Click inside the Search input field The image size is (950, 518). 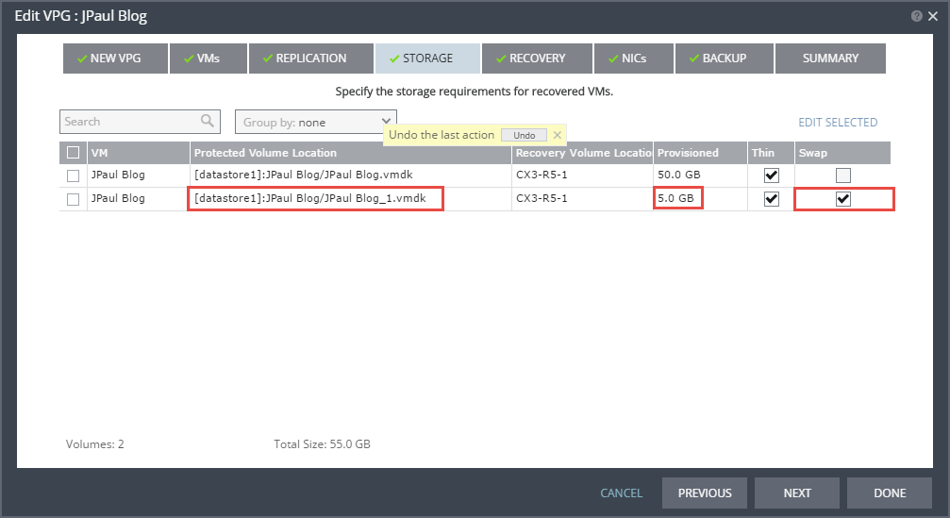129,122
